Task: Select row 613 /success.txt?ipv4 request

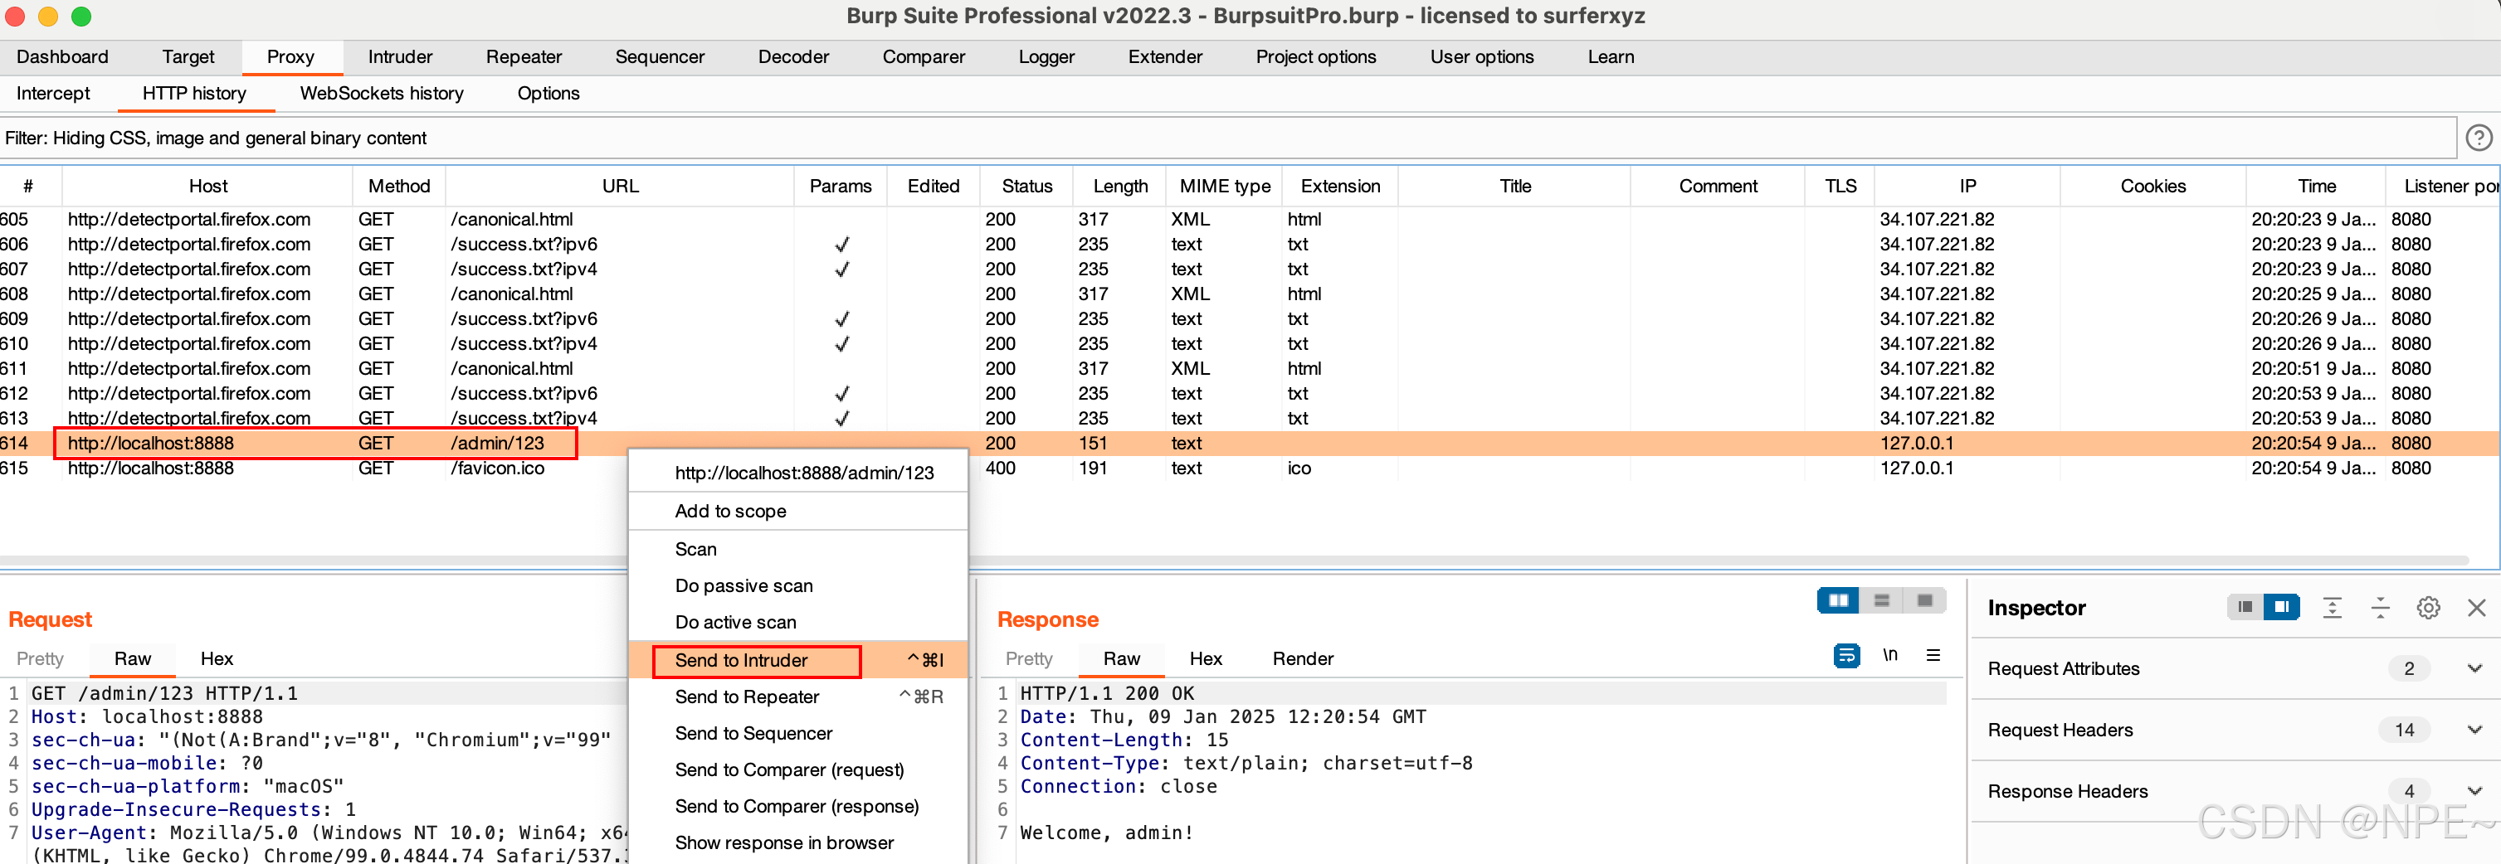Action: [x=1249, y=419]
